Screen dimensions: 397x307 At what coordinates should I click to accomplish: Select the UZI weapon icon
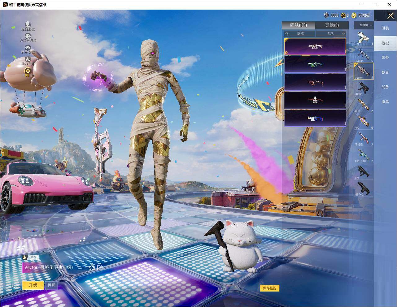(x=364, y=38)
